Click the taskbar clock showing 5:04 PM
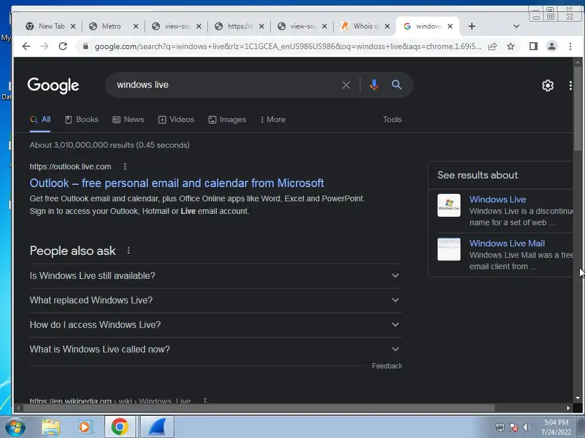585x438 pixels. point(556,427)
